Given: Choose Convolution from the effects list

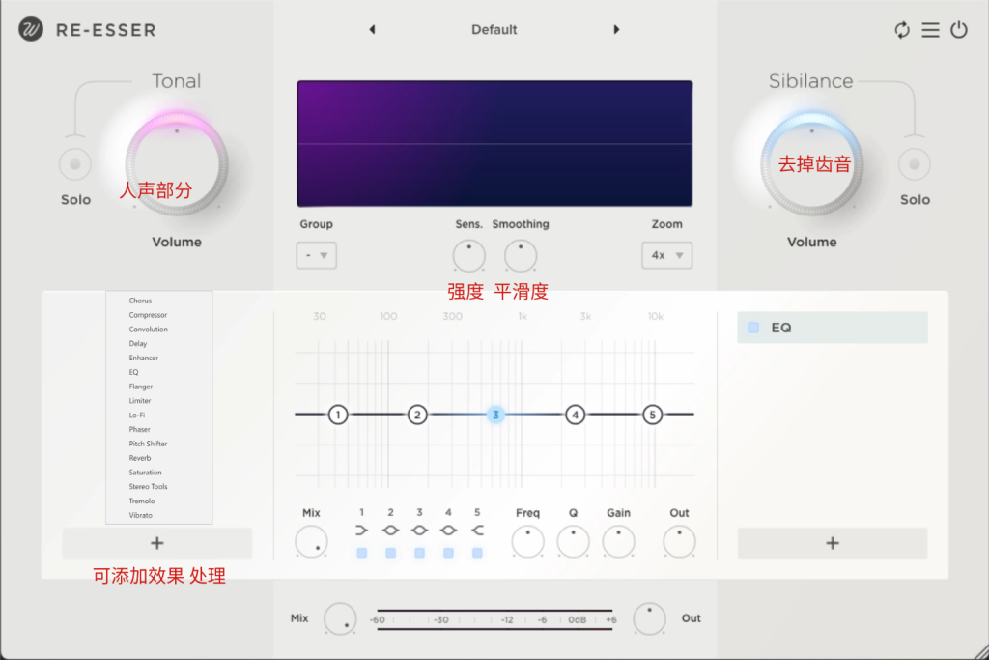Looking at the screenshot, I should (x=148, y=330).
